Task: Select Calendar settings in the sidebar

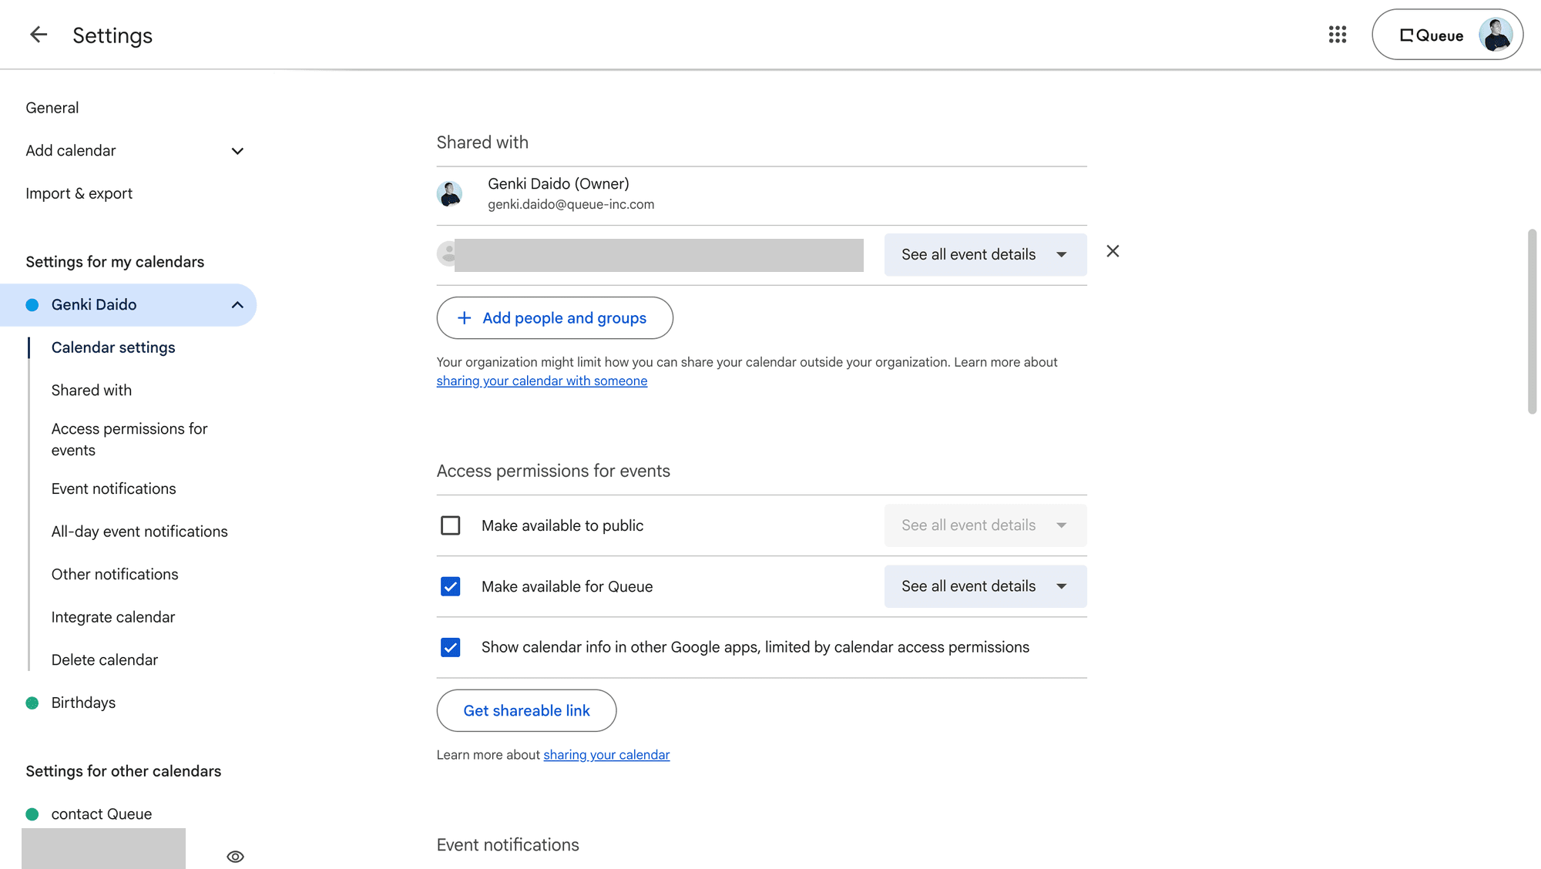Action: (x=113, y=347)
